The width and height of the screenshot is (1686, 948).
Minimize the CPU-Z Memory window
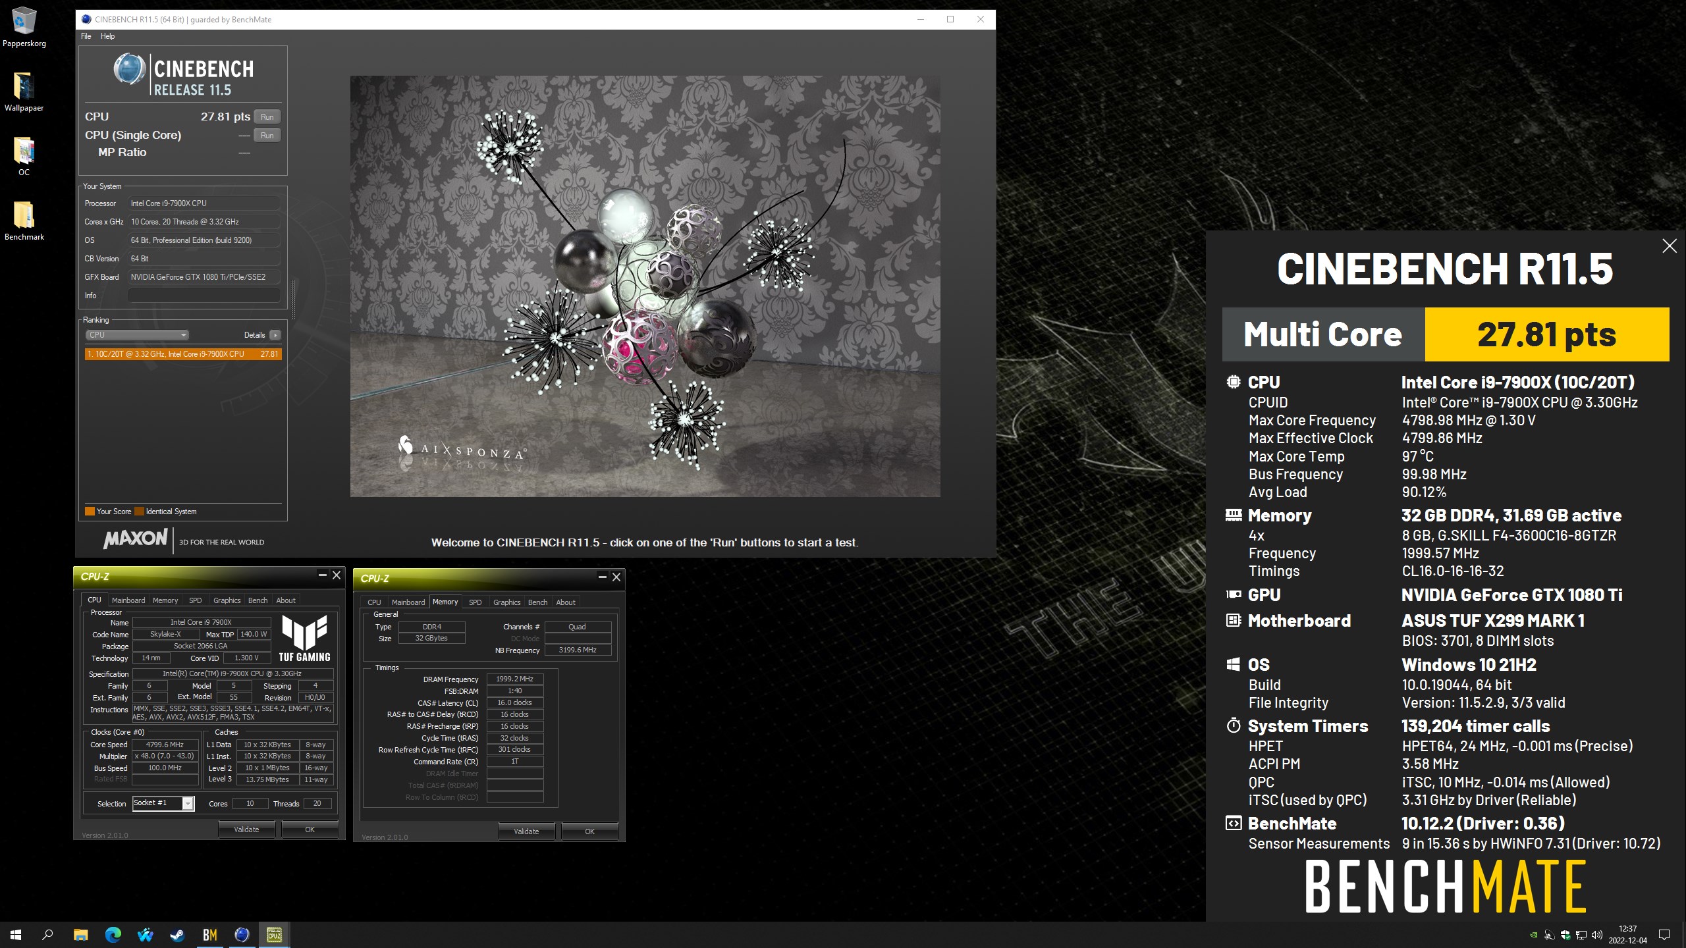pos(602,577)
